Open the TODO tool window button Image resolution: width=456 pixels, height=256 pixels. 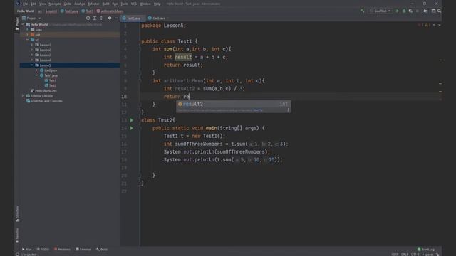click(43, 250)
